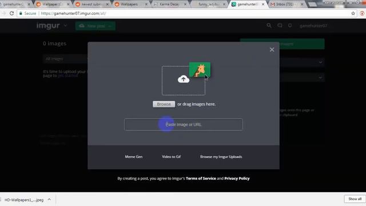This screenshot has width=366, height=206.
Task: Open the Terms of Service link
Action: 201,179
